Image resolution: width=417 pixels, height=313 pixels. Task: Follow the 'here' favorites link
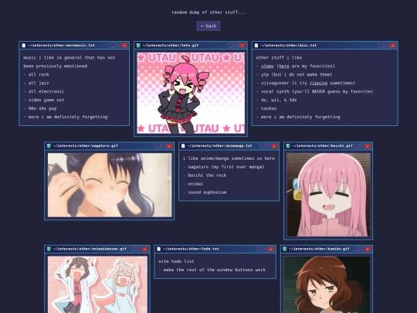(283, 66)
